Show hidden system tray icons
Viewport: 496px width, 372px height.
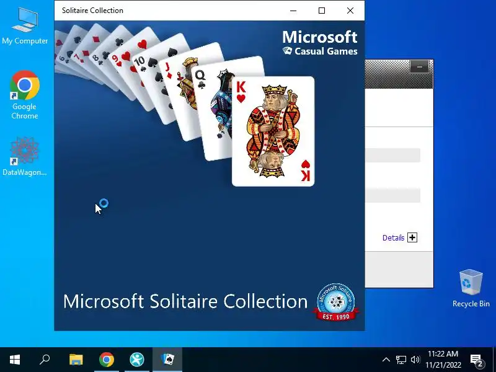click(x=386, y=360)
